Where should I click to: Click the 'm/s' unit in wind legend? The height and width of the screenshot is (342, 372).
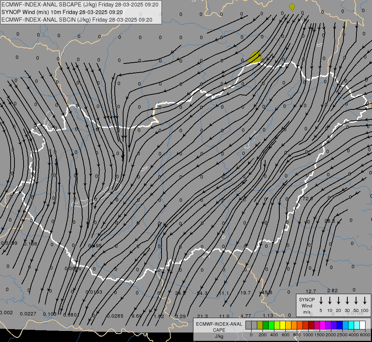(x=307, y=312)
